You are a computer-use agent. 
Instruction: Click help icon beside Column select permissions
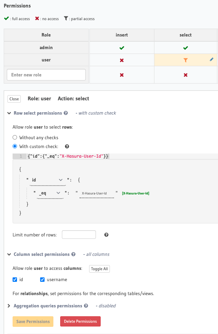73,254
